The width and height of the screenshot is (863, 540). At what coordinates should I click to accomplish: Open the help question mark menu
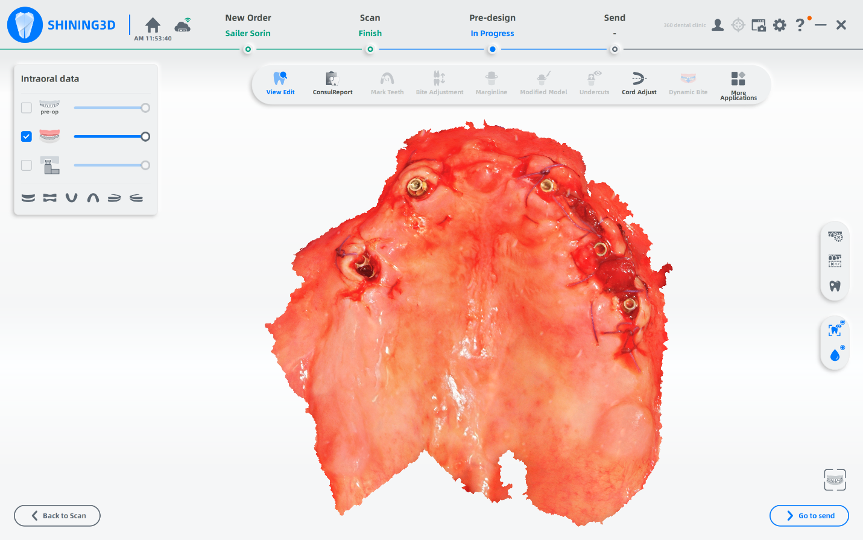800,25
